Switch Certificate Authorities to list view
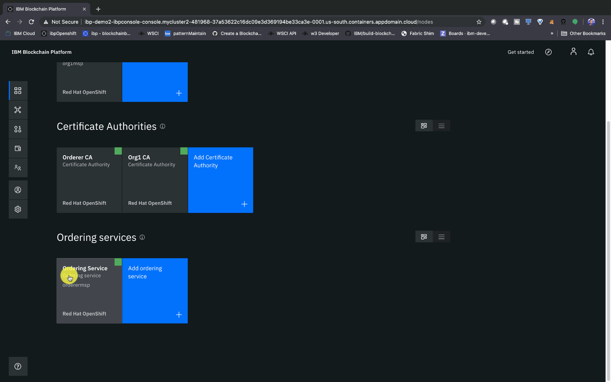 (x=441, y=126)
